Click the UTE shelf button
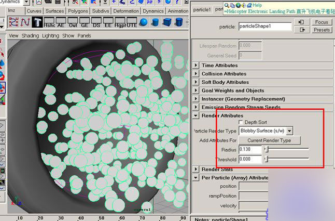The width and height of the screenshot is (335, 221). click(132, 22)
